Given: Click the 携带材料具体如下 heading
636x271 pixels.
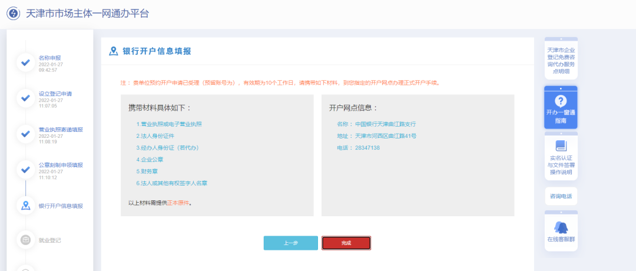Looking at the screenshot, I should click(160, 108).
